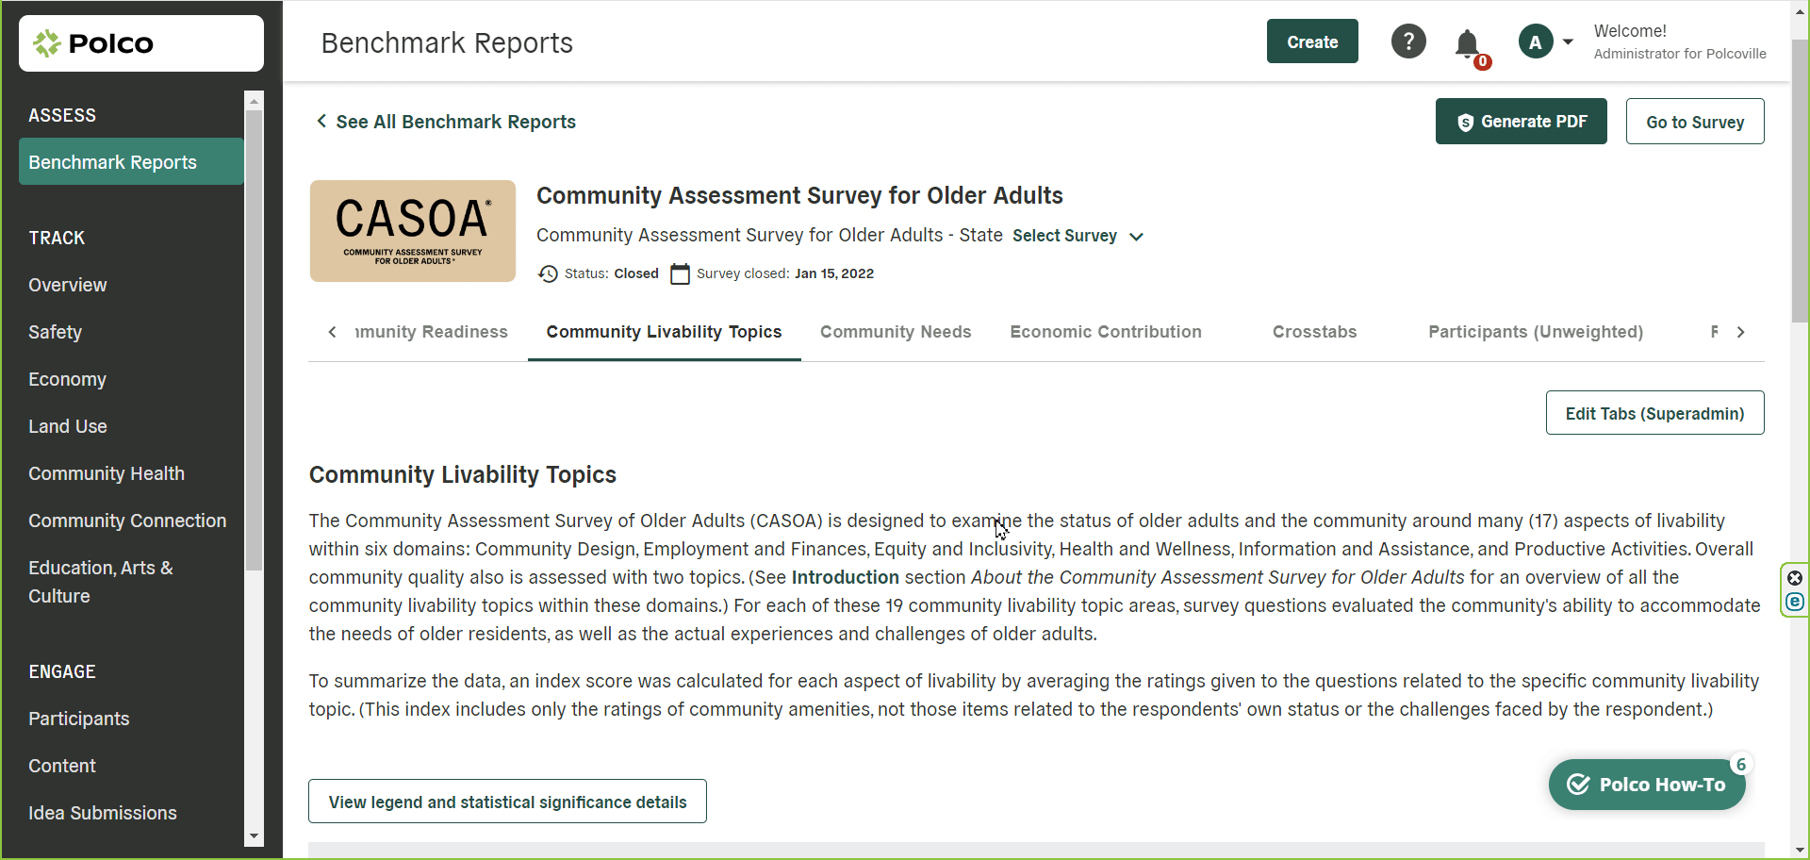Click the Generate PDF button

coord(1521,122)
